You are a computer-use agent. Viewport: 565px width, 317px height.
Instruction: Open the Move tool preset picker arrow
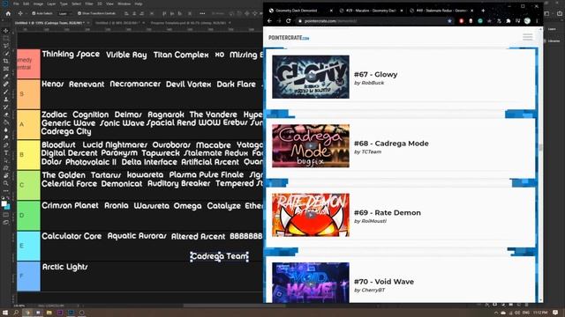(26, 13)
